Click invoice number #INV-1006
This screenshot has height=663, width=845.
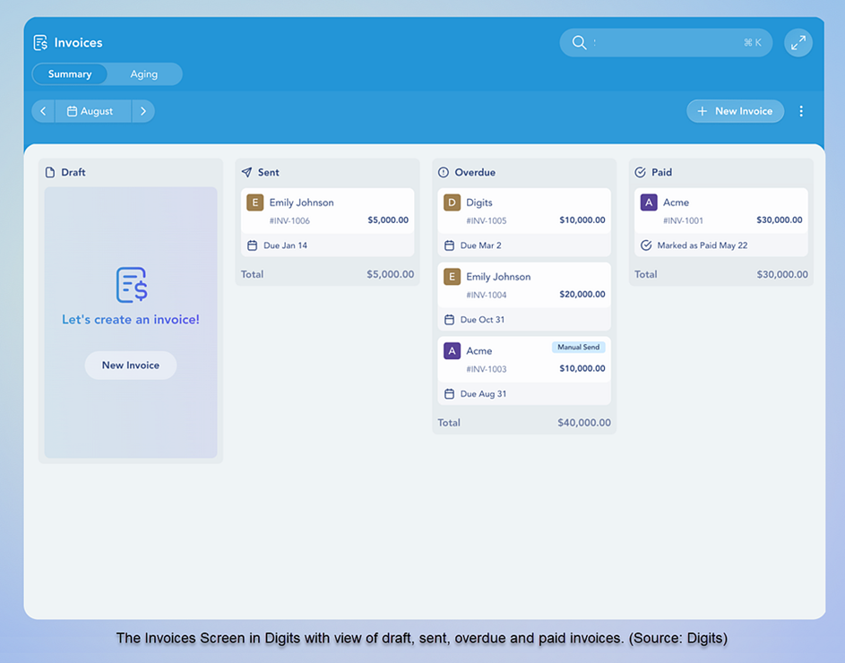click(x=289, y=220)
